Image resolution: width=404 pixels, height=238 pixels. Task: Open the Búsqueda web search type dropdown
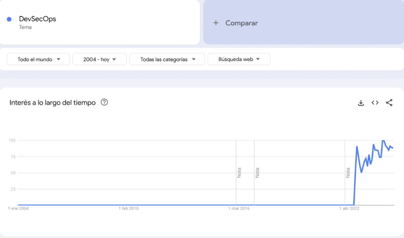click(x=239, y=59)
